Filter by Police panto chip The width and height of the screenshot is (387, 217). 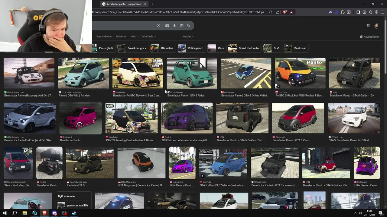point(191,48)
